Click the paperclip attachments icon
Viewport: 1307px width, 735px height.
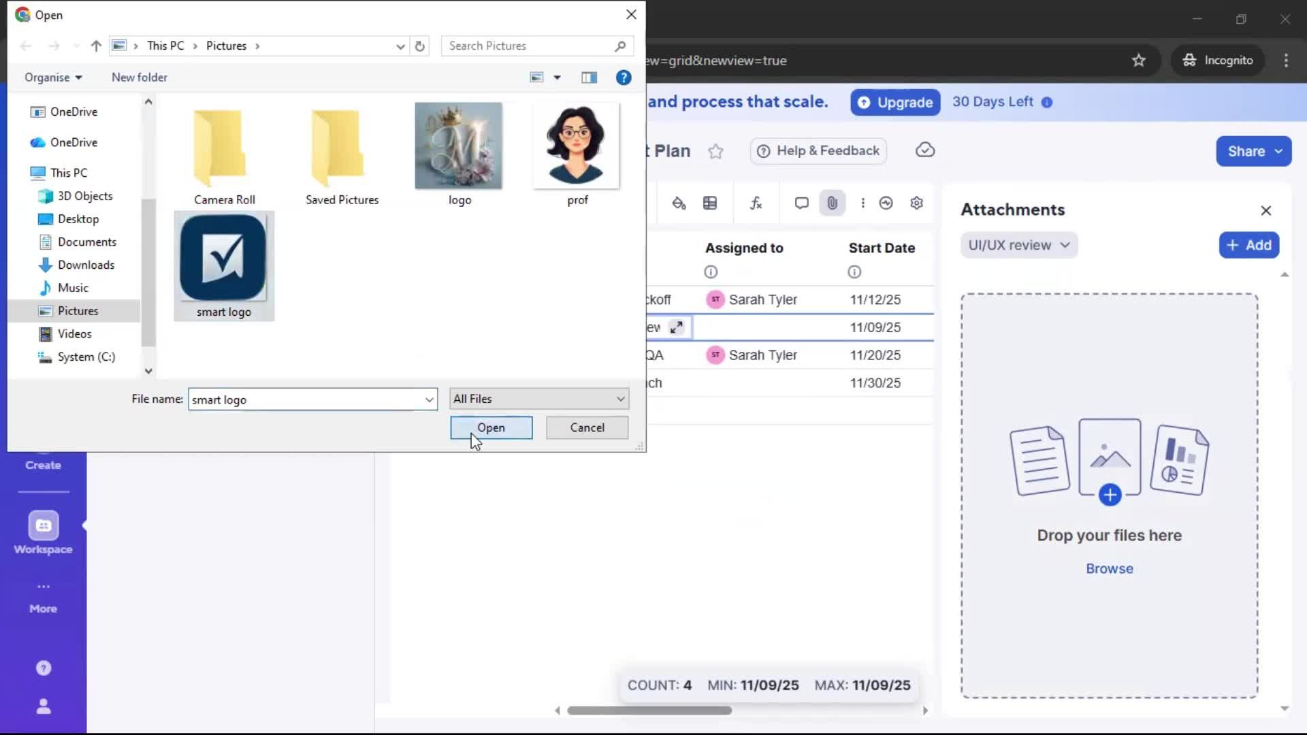coord(832,202)
